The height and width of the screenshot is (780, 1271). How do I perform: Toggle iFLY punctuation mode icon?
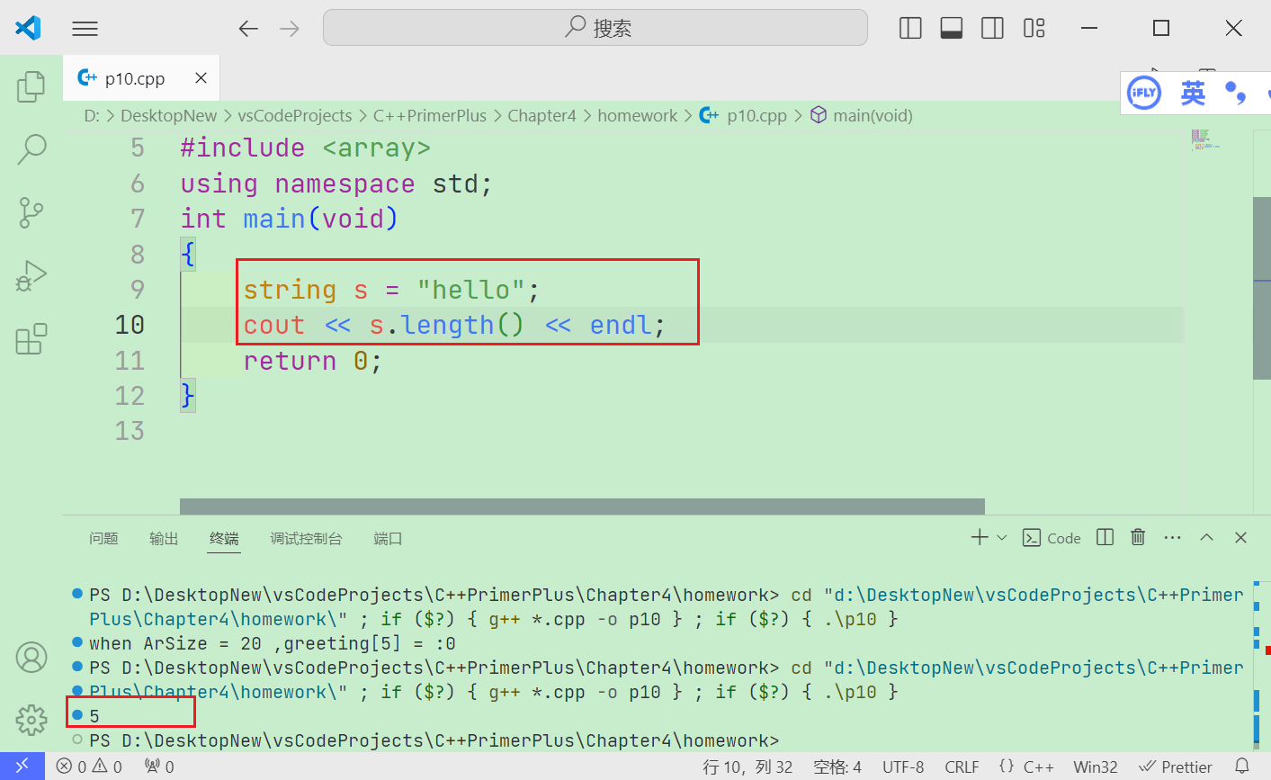click(1237, 93)
